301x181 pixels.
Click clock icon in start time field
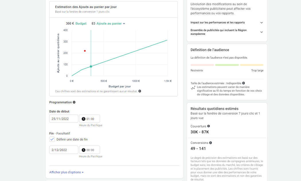[83, 119]
